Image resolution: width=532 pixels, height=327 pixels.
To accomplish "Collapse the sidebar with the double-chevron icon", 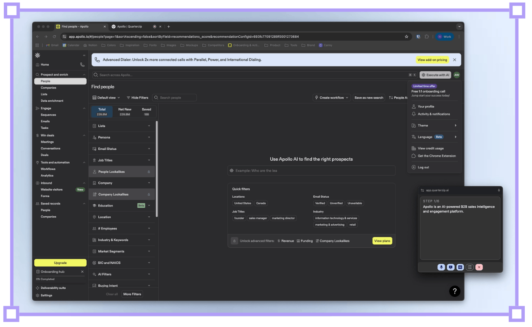I will [84, 56].
